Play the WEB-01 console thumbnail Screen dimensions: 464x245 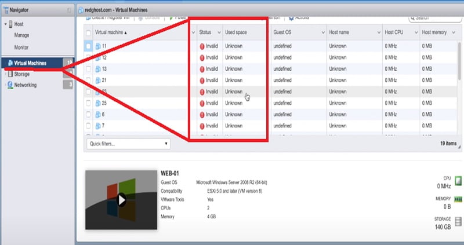(122, 200)
